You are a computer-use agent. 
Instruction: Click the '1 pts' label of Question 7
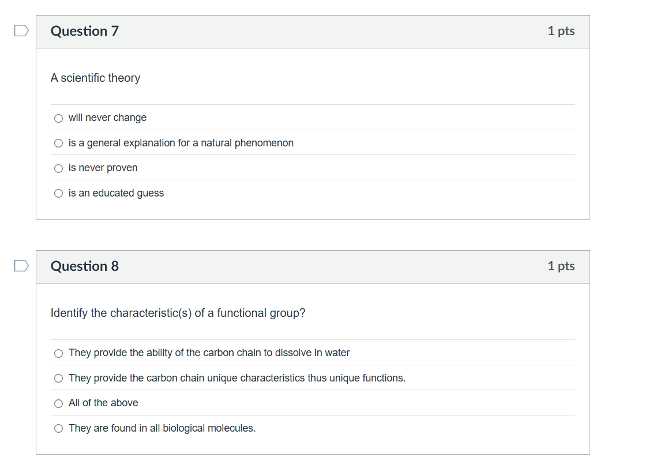pyautogui.click(x=561, y=31)
